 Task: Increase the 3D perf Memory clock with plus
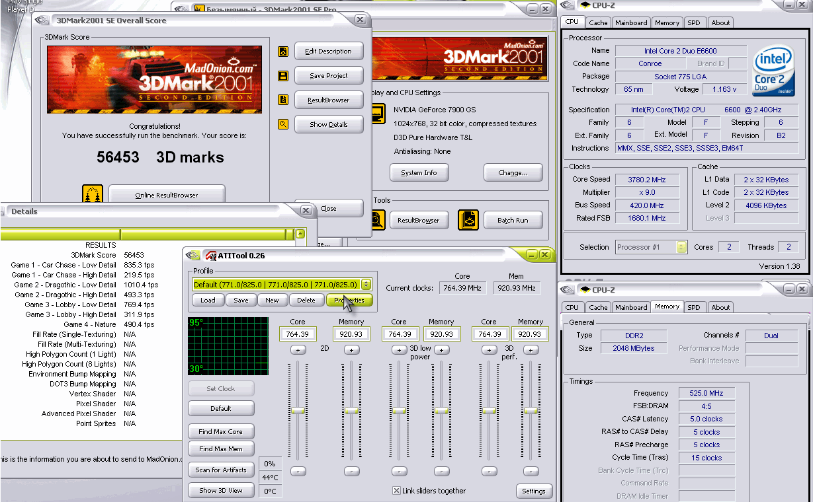pos(531,349)
